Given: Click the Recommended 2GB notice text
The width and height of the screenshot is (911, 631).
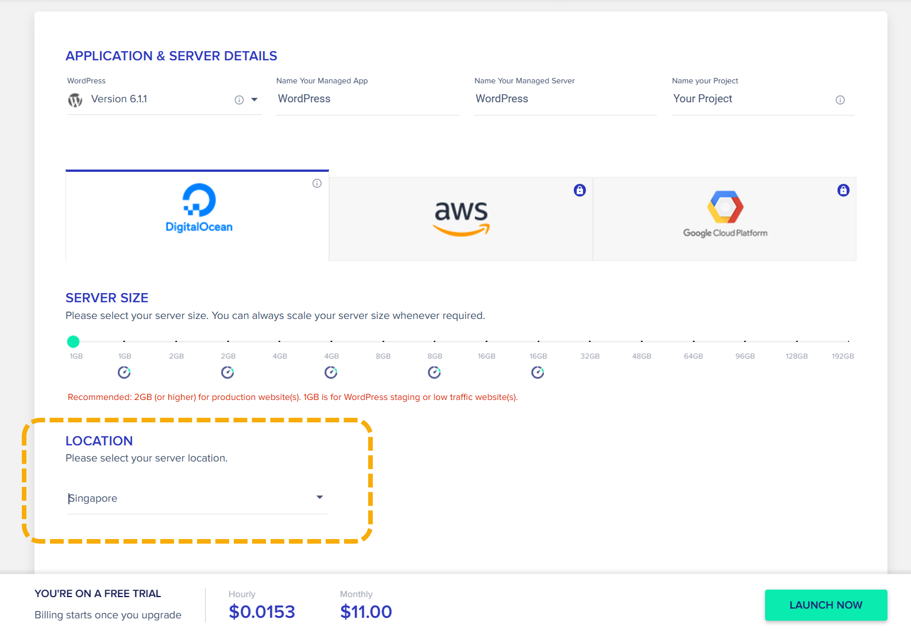Looking at the screenshot, I should (x=292, y=397).
